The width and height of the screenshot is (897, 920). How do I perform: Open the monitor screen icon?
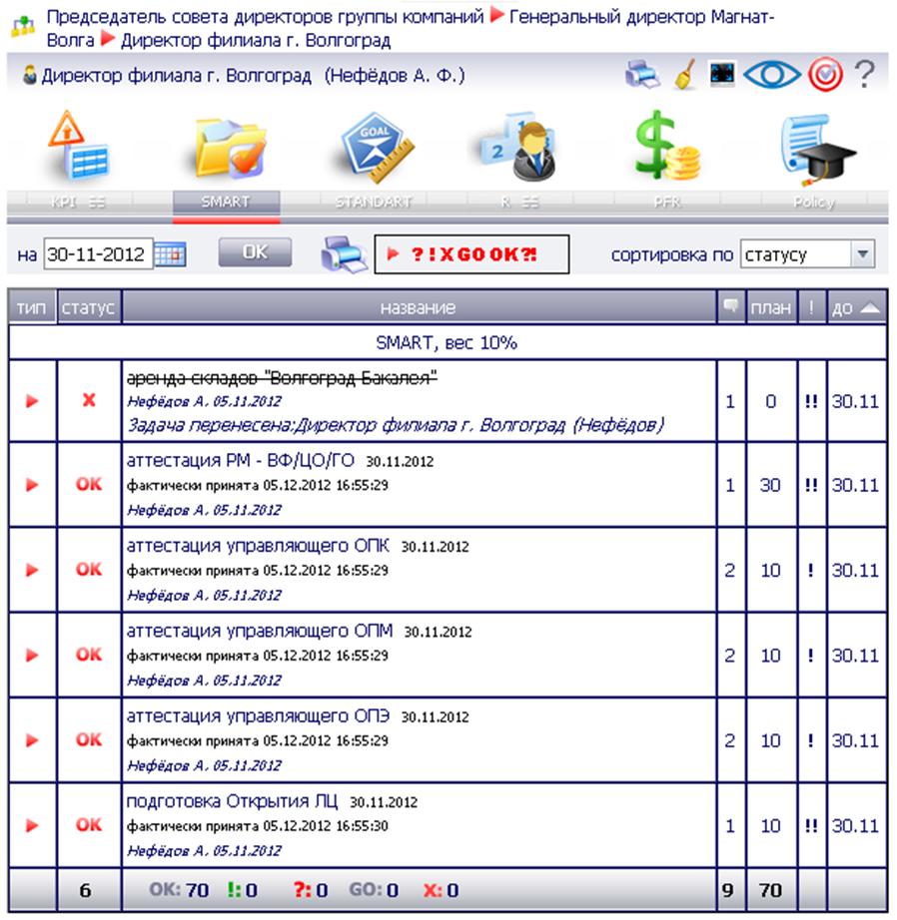pyautogui.click(x=722, y=75)
